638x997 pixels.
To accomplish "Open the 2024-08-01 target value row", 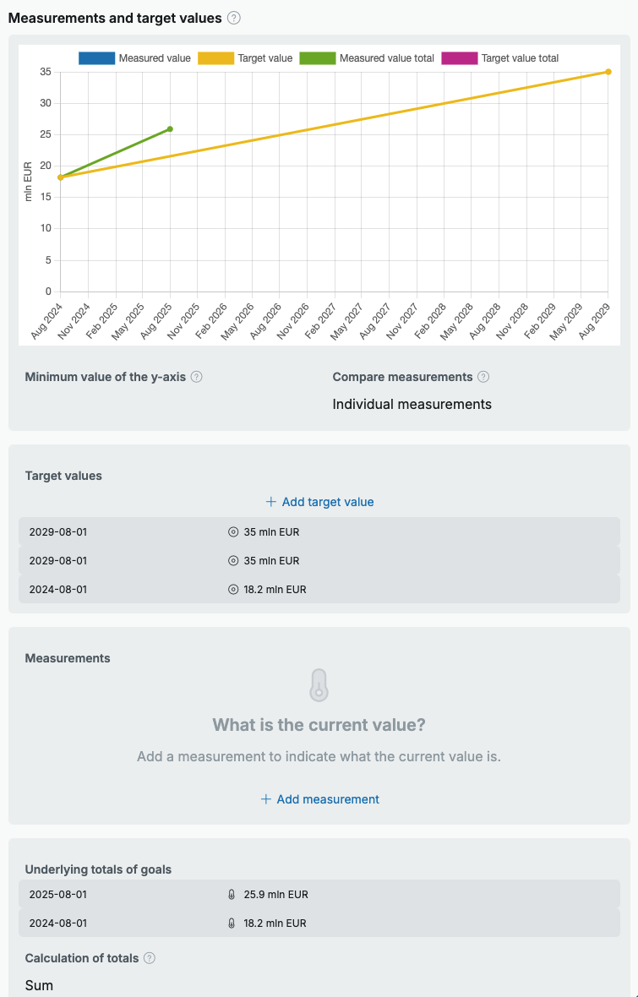I will [319, 590].
